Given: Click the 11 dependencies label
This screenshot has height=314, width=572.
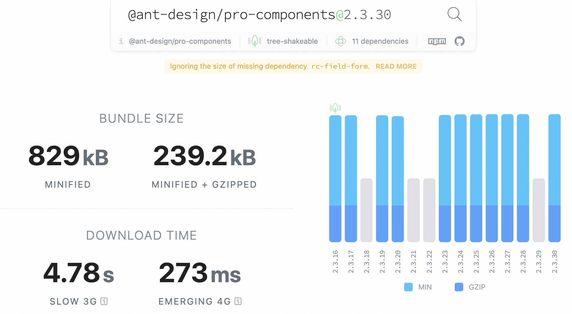Looking at the screenshot, I should point(380,41).
